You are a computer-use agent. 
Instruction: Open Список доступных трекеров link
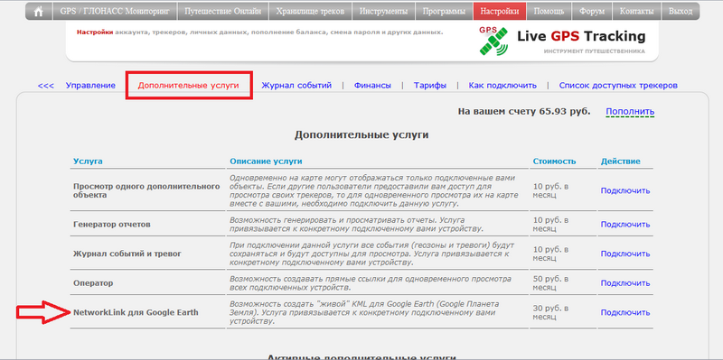point(618,85)
